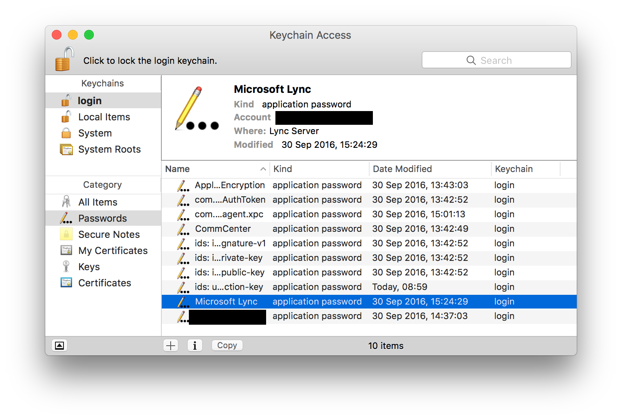Screen dimensions: 622x420
Task: Click the padlock icon to lock login keychain
Action: coord(65,59)
